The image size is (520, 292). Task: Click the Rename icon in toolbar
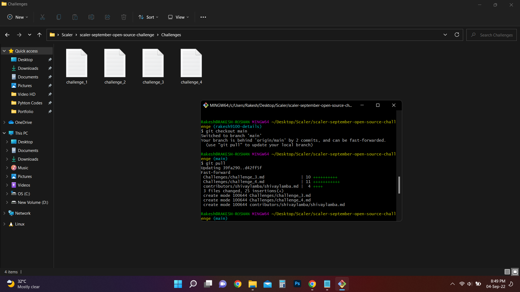pos(91,17)
